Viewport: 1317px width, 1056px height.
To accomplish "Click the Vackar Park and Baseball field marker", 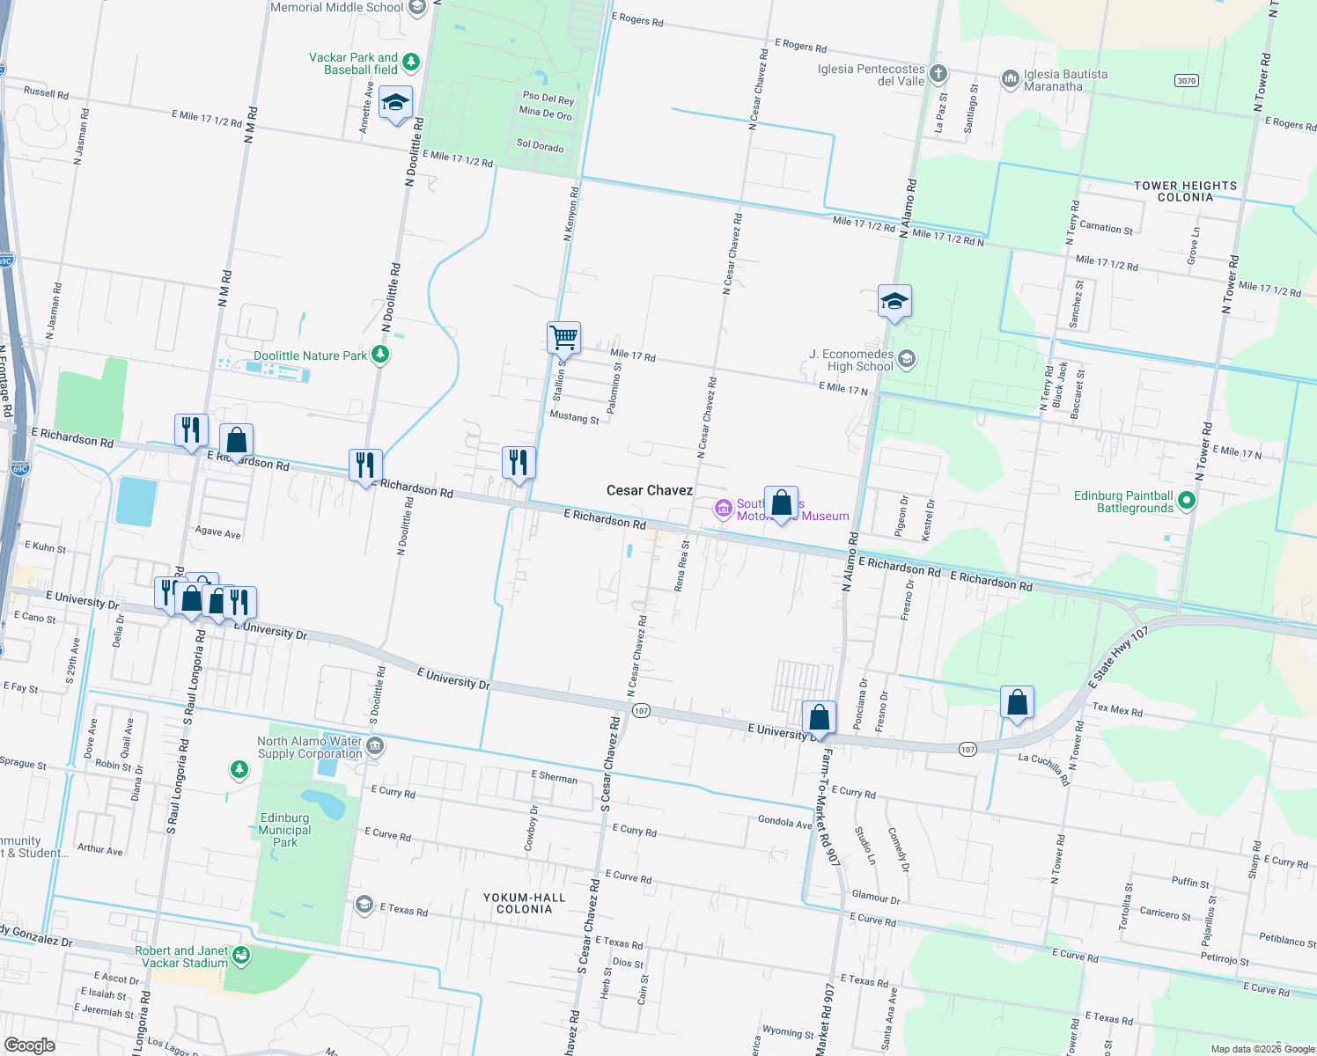I will [411, 62].
